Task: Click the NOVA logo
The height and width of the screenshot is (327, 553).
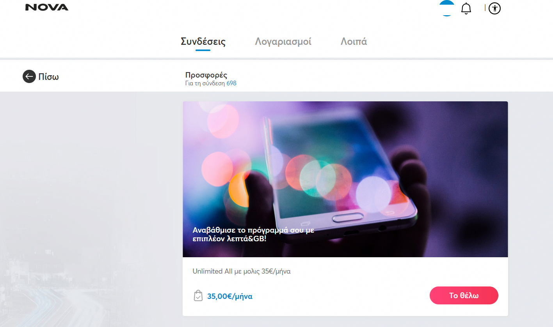Action: coord(47,7)
